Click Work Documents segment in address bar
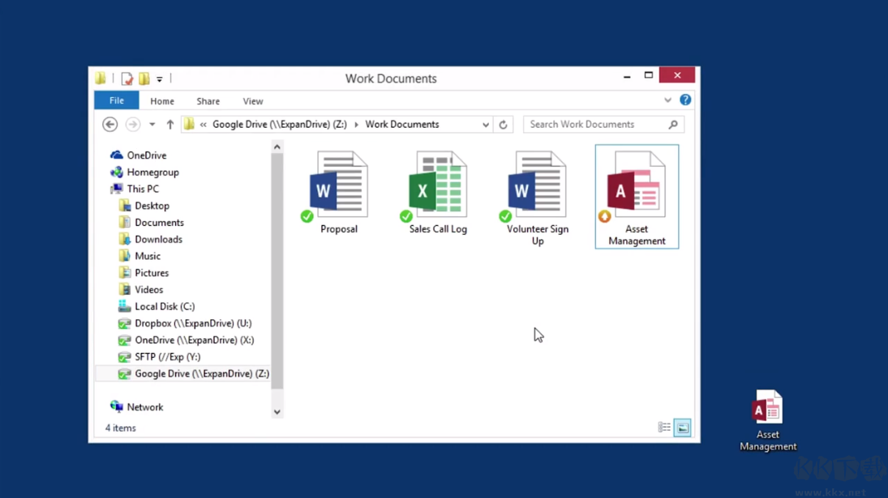The height and width of the screenshot is (498, 888). (x=401, y=125)
